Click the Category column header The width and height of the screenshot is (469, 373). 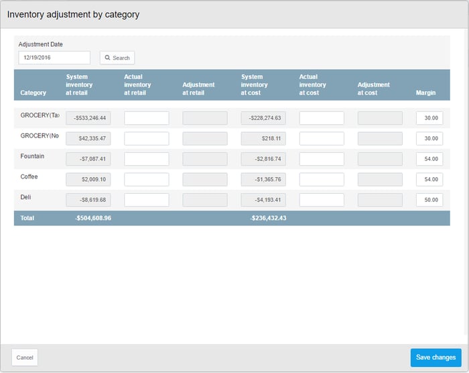[x=33, y=93]
